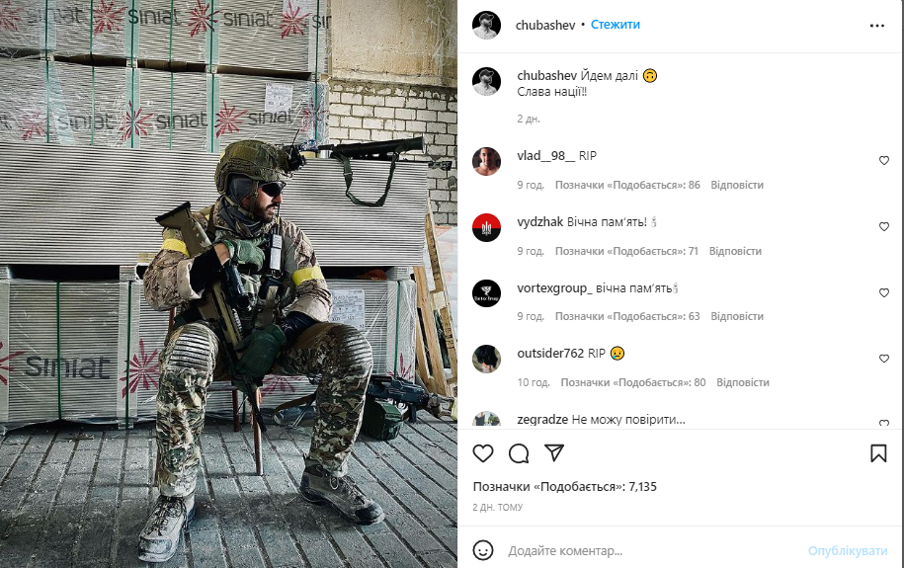This screenshot has height=568, width=904.
Task: Open comment bubble icon under post
Action: [519, 453]
